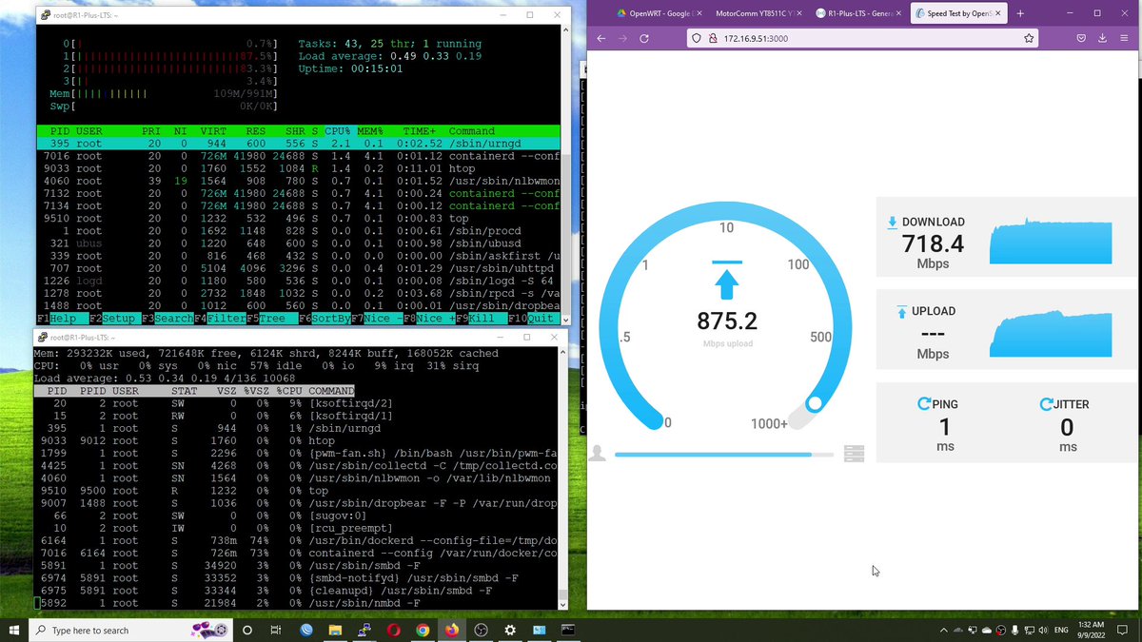Close the Speed Test tab
The width and height of the screenshot is (1142, 642).
997,13
